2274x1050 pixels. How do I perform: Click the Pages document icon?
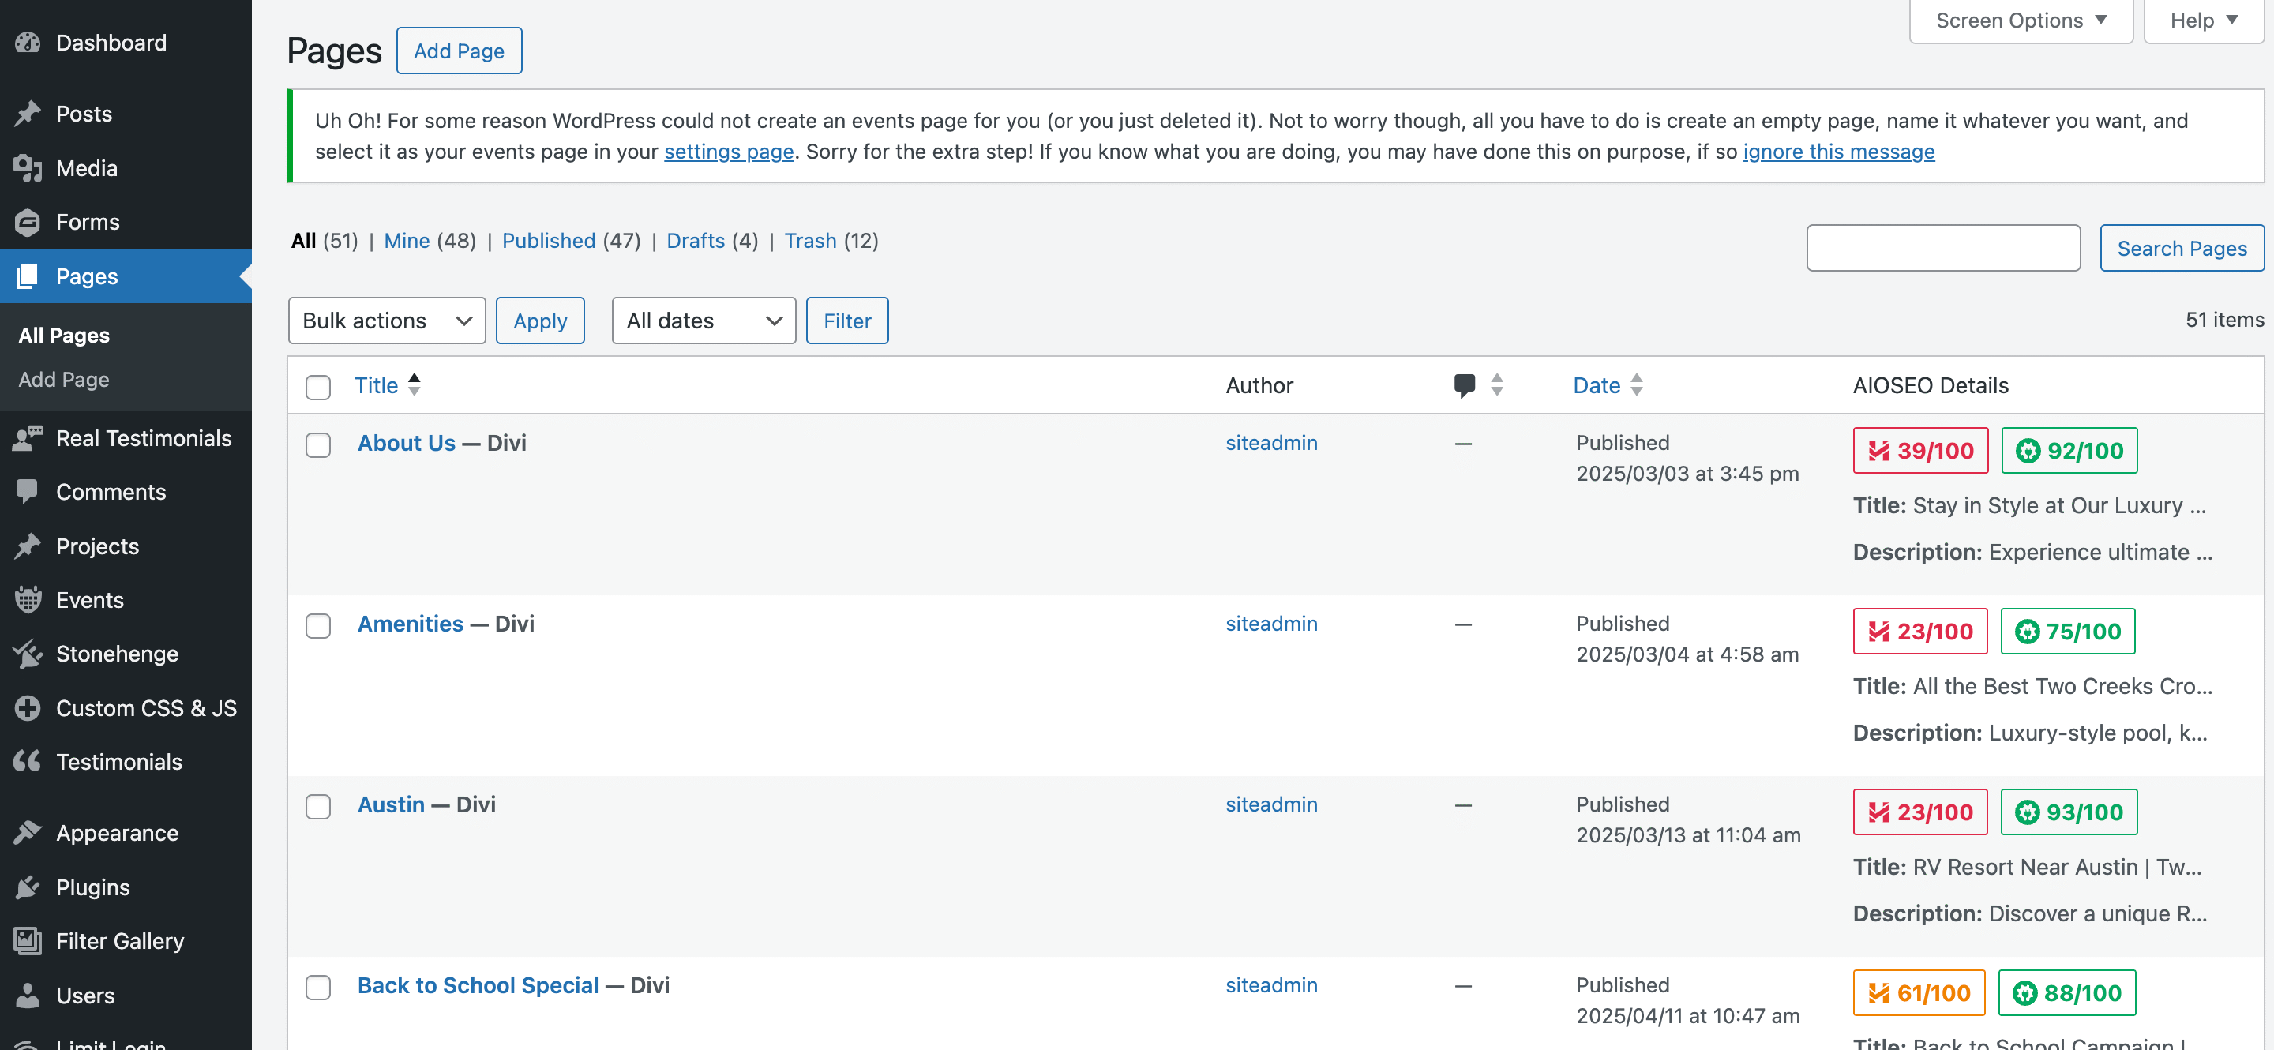[28, 276]
